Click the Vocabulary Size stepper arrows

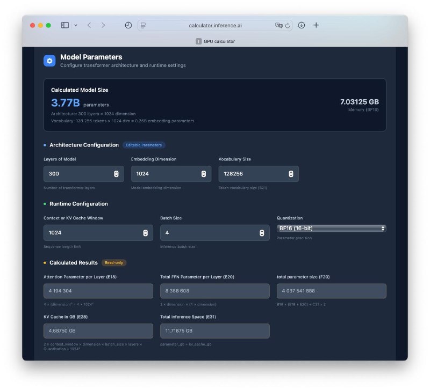pos(291,174)
